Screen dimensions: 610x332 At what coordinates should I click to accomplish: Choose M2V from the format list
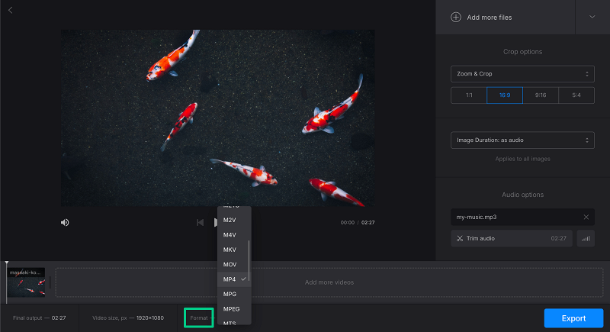(x=233, y=221)
